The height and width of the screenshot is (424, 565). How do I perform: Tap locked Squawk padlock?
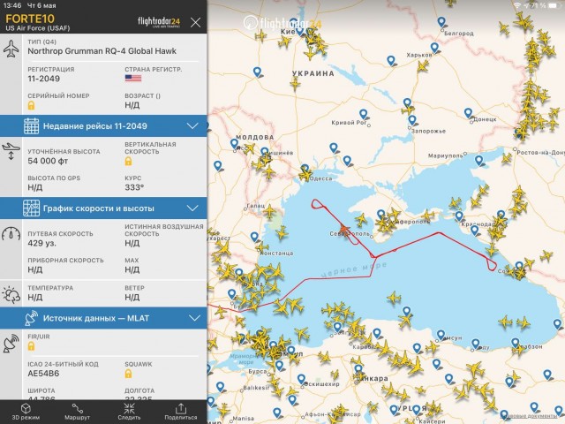tap(128, 374)
